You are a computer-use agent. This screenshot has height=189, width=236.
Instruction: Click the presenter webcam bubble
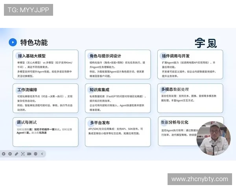pos(214,138)
